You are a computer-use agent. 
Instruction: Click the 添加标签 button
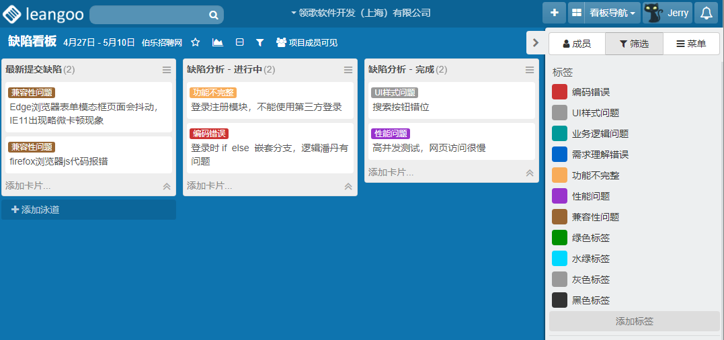click(634, 321)
